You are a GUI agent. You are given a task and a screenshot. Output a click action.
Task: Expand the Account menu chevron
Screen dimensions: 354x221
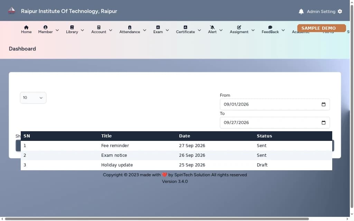pos(111,30)
